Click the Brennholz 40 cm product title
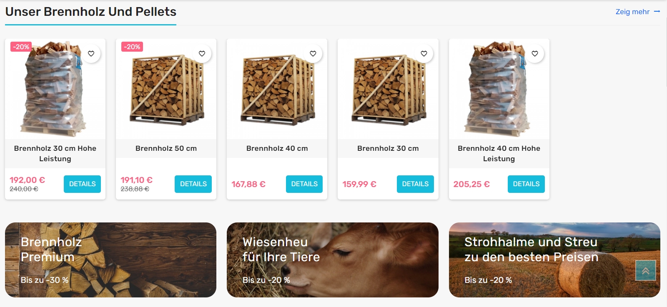This screenshot has width=667, height=307. pos(277,148)
